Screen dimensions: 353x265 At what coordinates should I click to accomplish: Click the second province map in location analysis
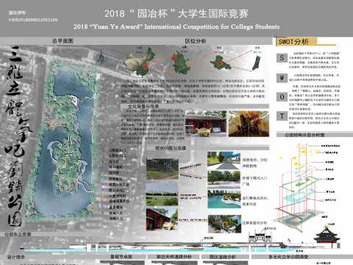181,63
